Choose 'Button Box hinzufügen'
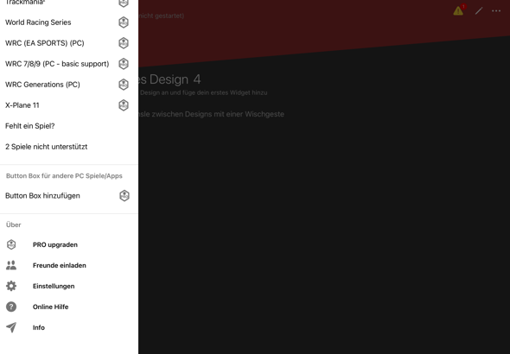510x354 pixels. point(69,196)
